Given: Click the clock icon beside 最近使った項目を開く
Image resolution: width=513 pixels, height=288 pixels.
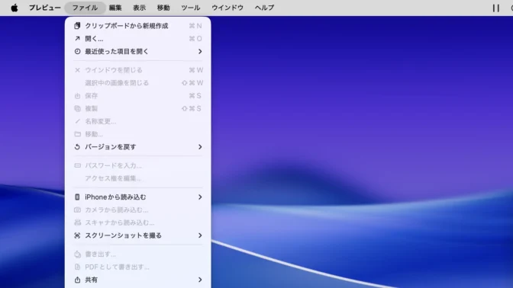Looking at the screenshot, I should pos(77,51).
